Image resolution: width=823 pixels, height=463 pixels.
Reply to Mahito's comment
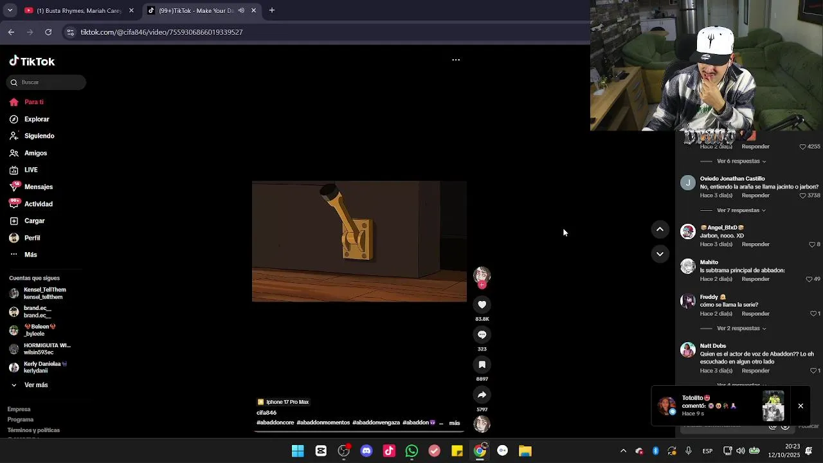tap(755, 279)
